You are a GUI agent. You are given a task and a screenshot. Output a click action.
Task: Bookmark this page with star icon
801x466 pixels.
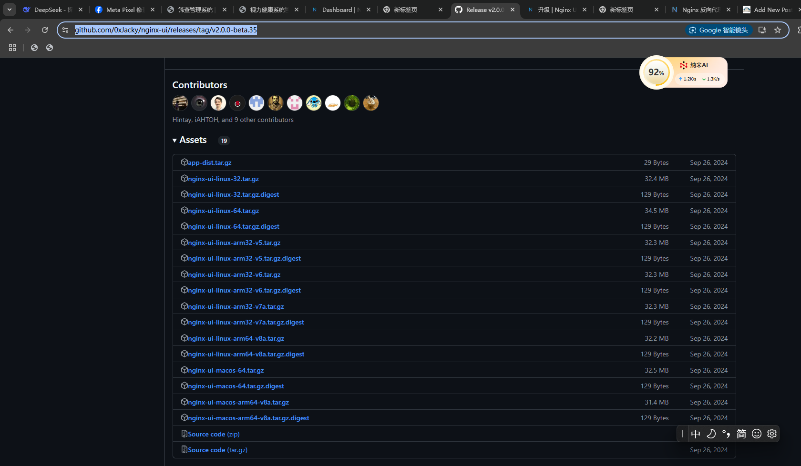point(778,30)
